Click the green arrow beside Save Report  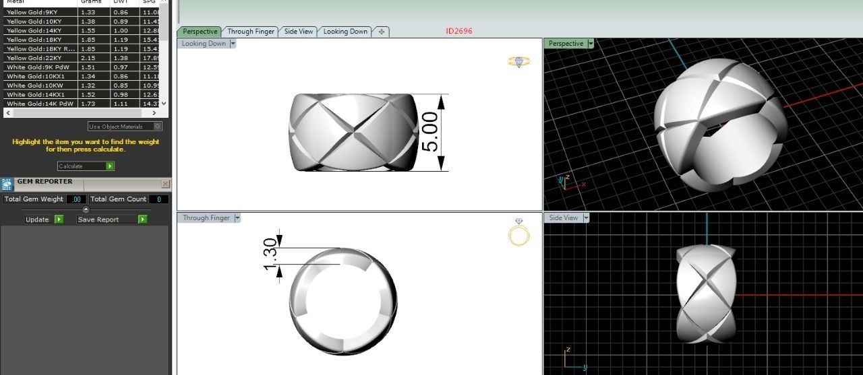(142, 219)
